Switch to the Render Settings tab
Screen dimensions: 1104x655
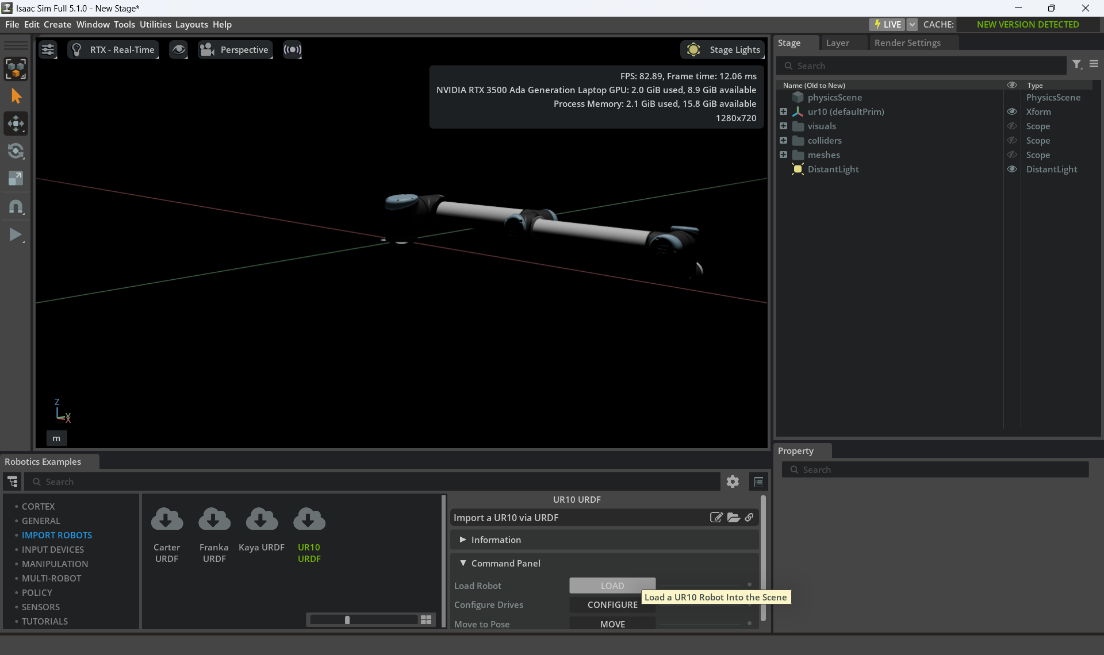(x=907, y=43)
